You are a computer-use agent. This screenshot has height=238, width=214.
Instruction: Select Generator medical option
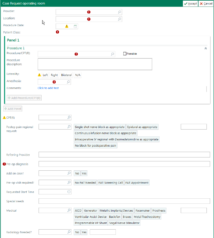pos(90,211)
